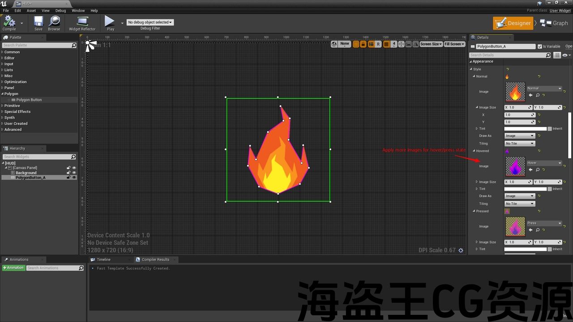Open DPI Scale settings gear
Viewport: 573px width, 322px height.
[461, 250]
